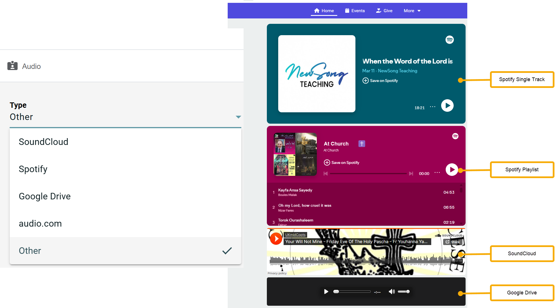Image resolution: width=555 pixels, height=308 pixels.
Task: Share the SoundCloud track
Action: coord(453,242)
